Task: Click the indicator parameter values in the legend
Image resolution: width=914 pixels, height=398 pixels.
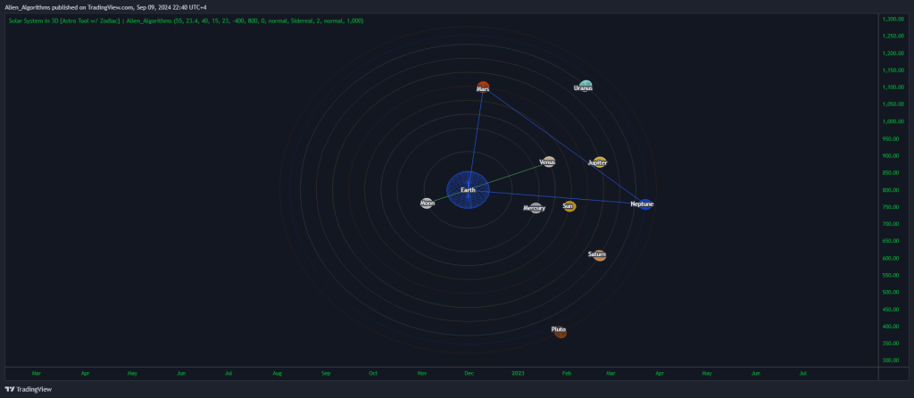Action: click(270, 21)
